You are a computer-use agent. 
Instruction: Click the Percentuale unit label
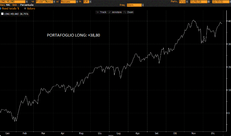[x=27, y=5]
